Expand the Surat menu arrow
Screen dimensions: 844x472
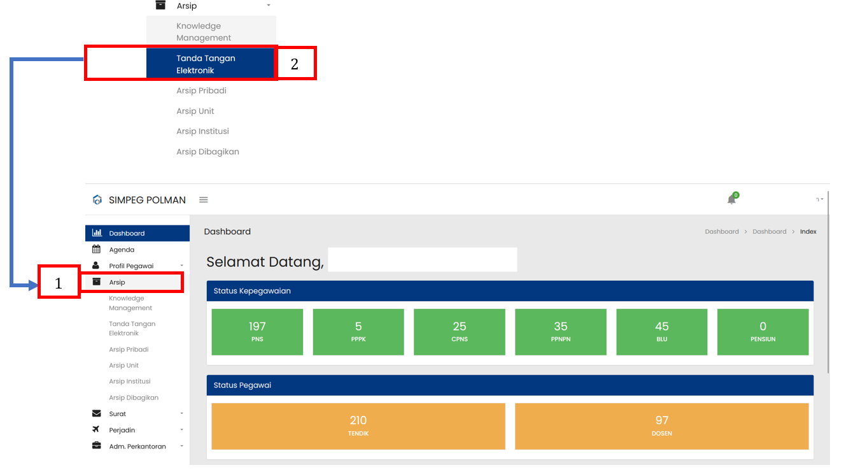181,414
